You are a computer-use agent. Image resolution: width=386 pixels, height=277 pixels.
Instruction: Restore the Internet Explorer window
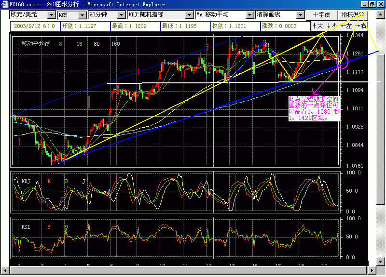(372, 4)
